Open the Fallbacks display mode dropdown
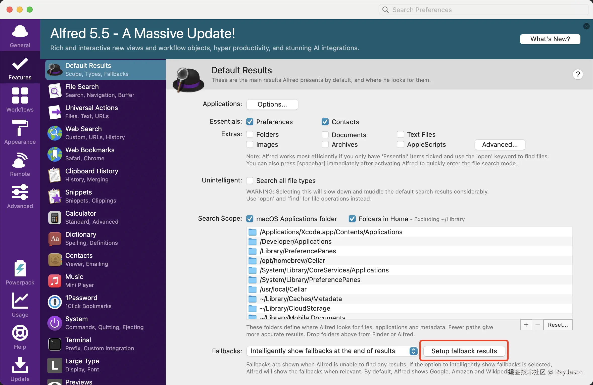This screenshot has width=593, height=385. (x=332, y=351)
